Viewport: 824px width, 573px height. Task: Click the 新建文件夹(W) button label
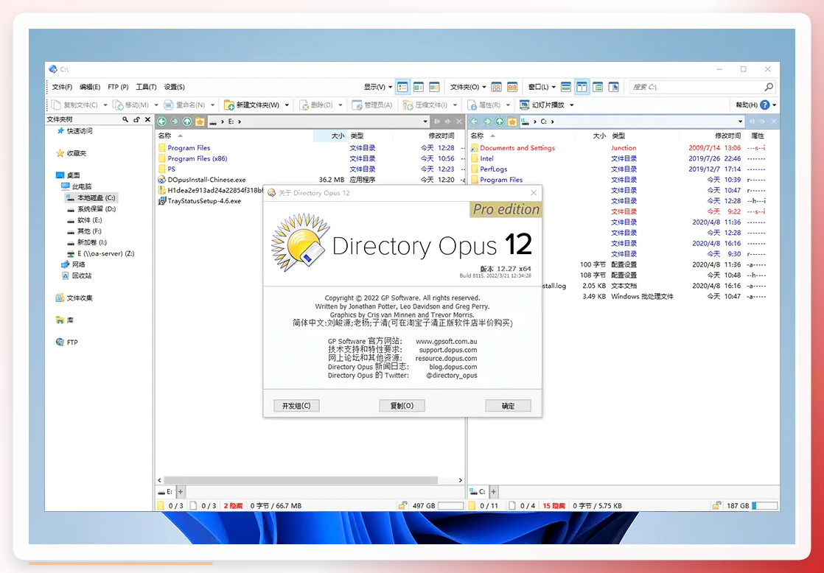coord(257,105)
